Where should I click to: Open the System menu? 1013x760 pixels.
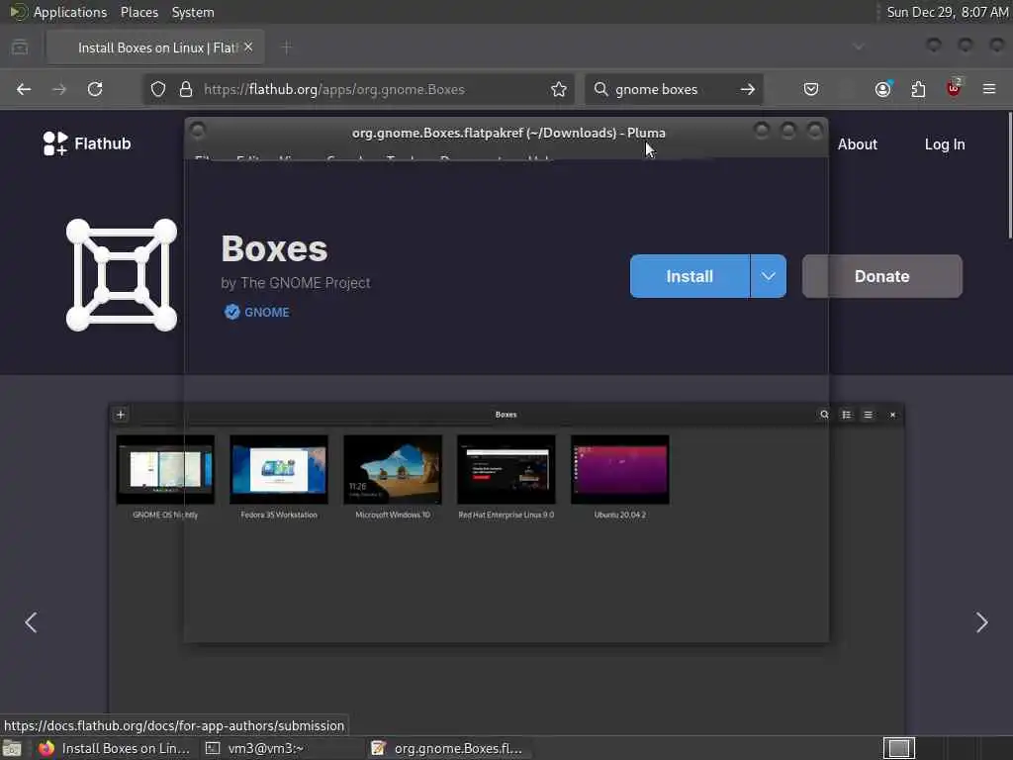(x=193, y=12)
